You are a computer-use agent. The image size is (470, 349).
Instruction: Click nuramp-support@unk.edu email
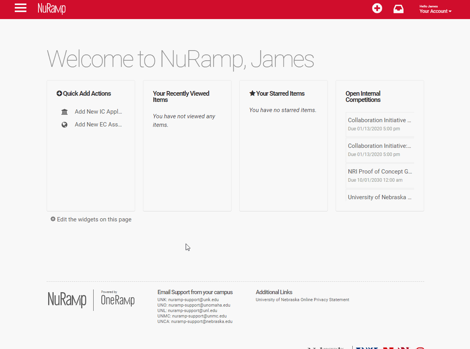(193, 300)
